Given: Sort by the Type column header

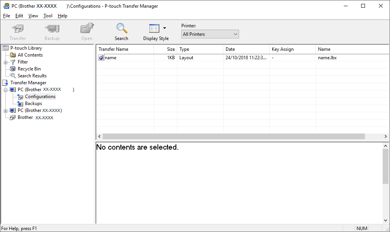Looking at the screenshot, I should pyautogui.click(x=200, y=49).
